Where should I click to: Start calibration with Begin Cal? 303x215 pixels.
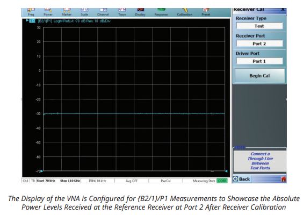point(259,76)
